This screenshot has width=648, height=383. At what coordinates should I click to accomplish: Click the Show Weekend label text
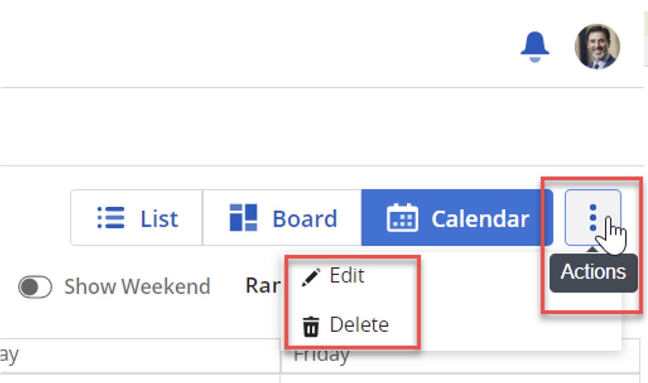(137, 286)
